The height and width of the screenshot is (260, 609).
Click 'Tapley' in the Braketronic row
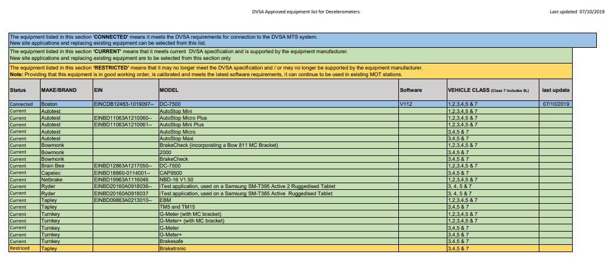coord(49,249)
